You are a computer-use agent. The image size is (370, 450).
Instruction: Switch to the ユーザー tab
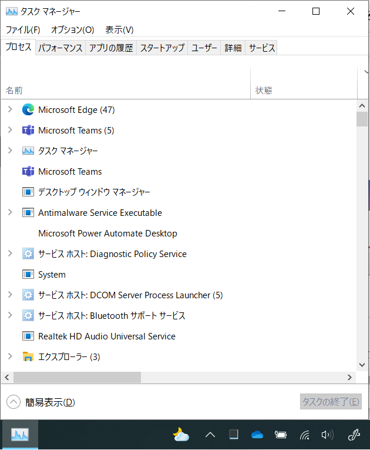pyautogui.click(x=204, y=48)
